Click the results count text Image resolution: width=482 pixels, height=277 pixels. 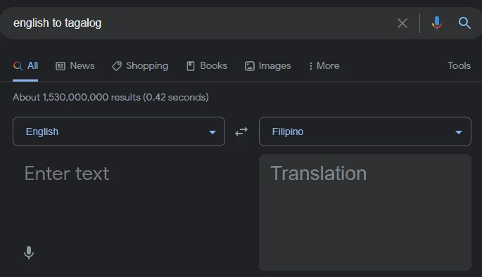[110, 97]
